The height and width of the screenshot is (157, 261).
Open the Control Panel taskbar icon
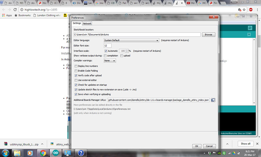tap(68, 153)
